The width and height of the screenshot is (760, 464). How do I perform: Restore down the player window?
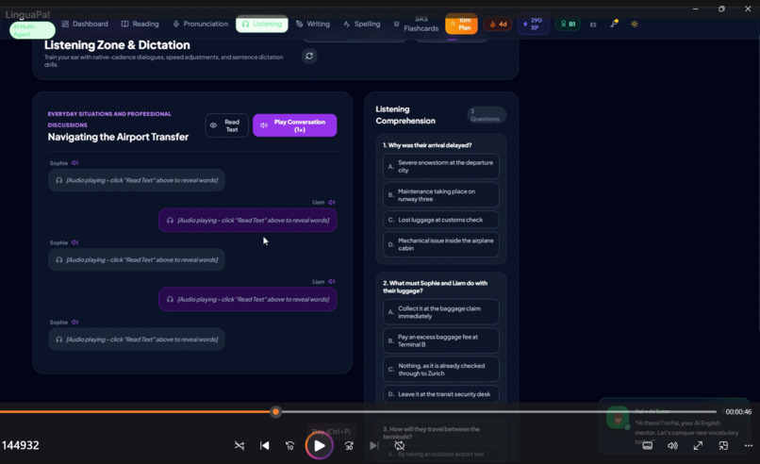pos(721,8)
